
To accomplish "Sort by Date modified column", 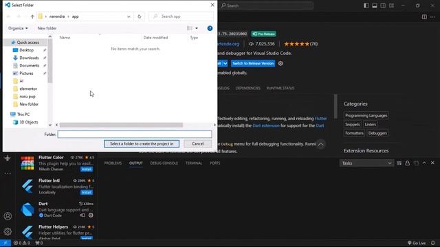I will (x=155, y=38).
